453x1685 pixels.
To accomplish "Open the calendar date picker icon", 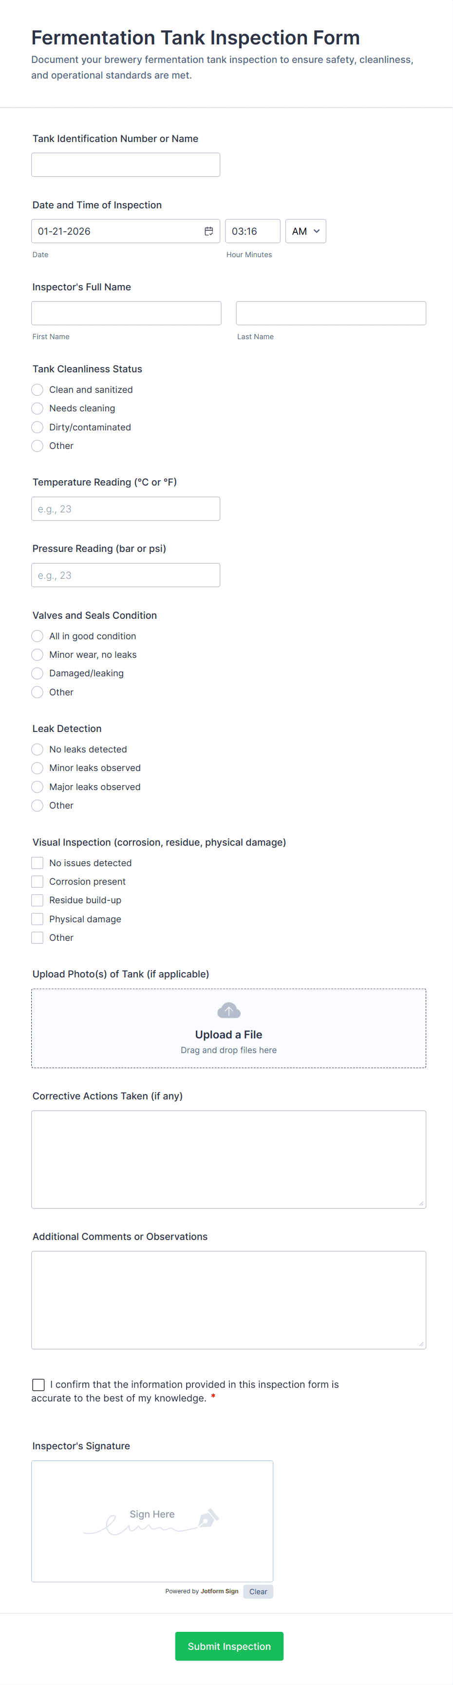I will pyautogui.click(x=209, y=231).
